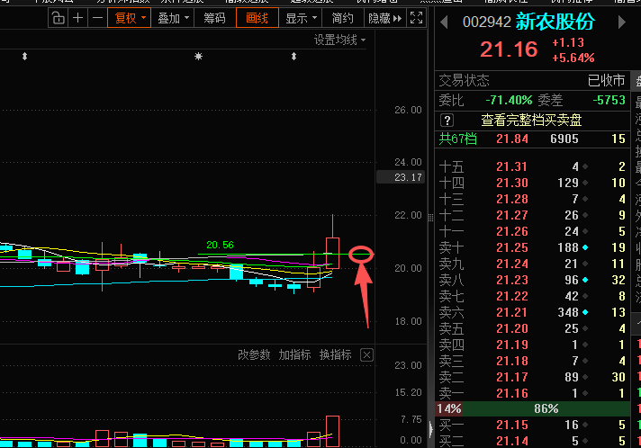Zoom out chart with minus button

pos(97,18)
